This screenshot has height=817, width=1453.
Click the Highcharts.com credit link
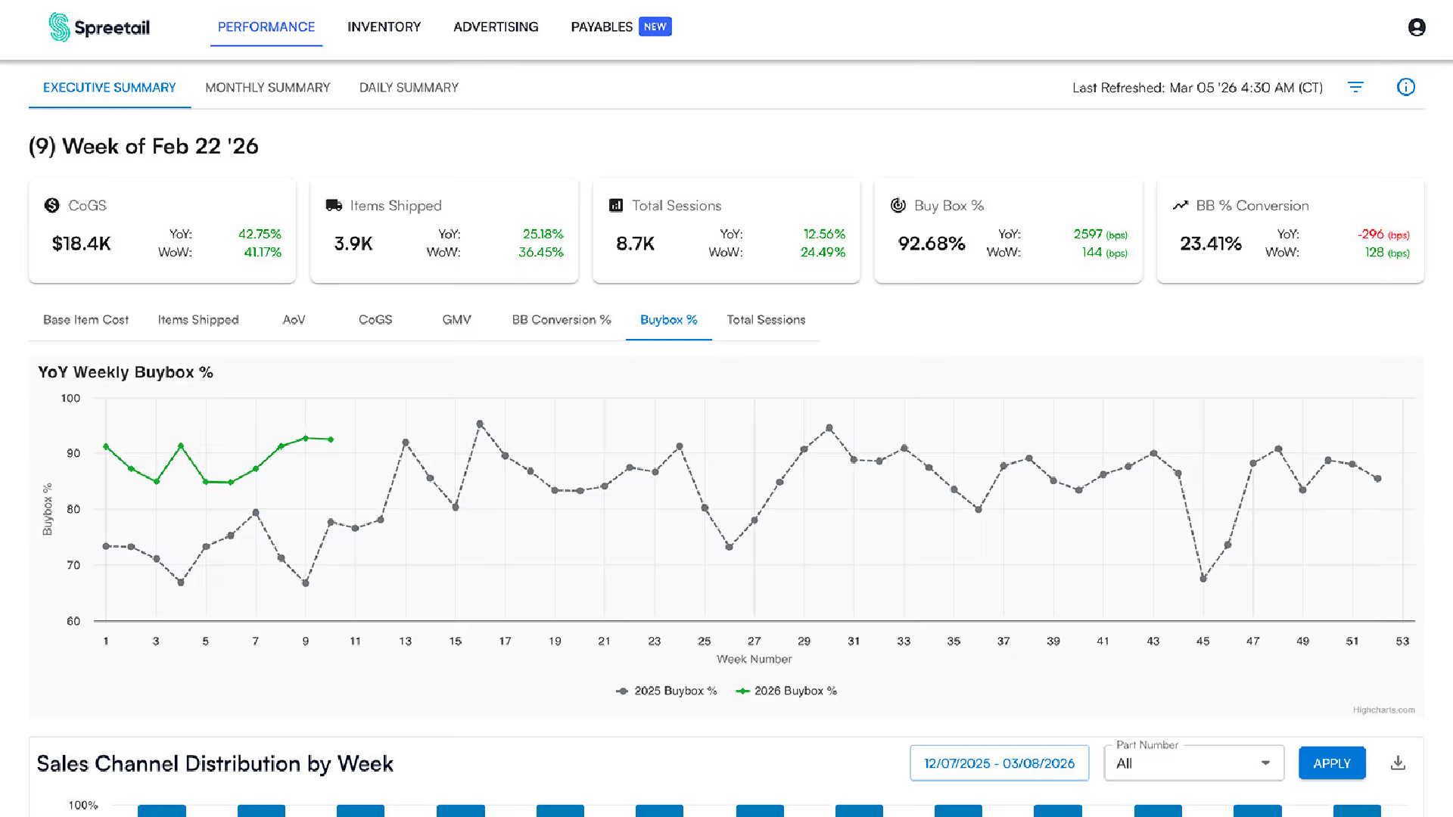[x=1383, y=710]
